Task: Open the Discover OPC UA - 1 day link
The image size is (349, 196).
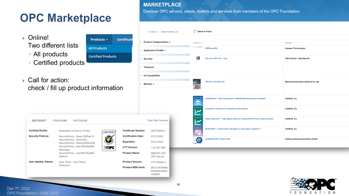Action: [216, 58]
